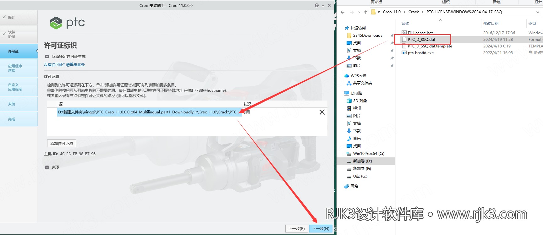Go back using Explorer's back arrow

coord(343,12)
